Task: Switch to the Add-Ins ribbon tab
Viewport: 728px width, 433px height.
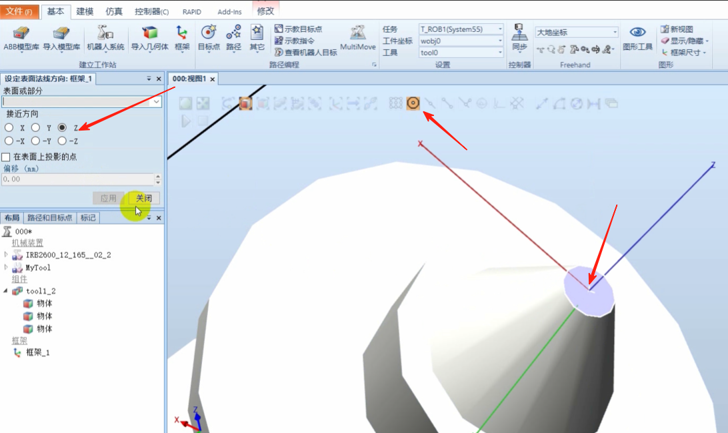Action: coord(230,11)
